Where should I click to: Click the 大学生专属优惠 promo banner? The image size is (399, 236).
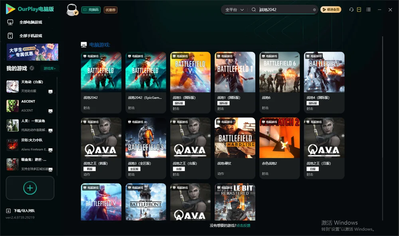click(x=32, y=52)
